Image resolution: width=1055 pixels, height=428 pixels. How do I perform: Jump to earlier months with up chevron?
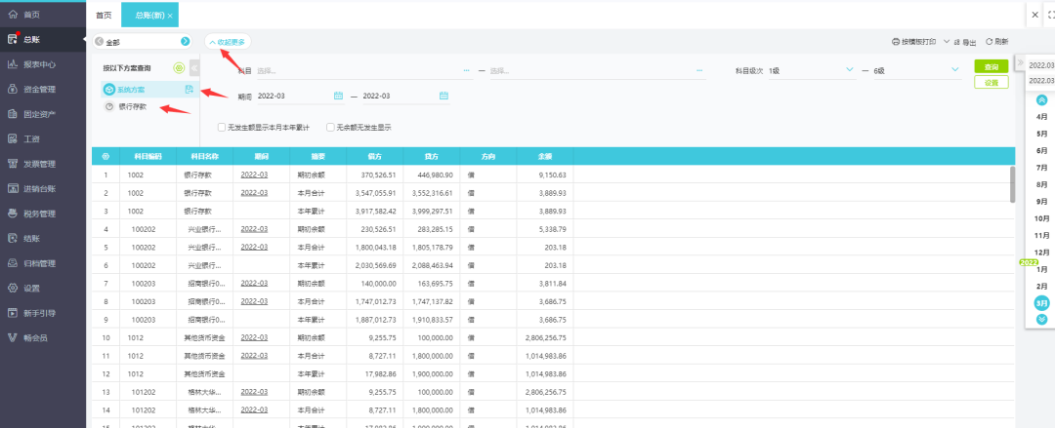1041,100
